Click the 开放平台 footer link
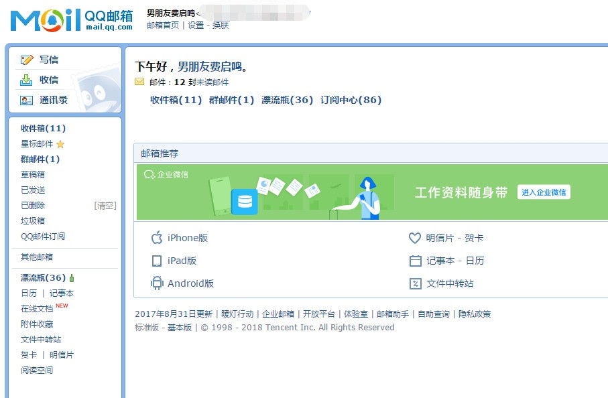The height and width of the screenshot is (398, 608). click(318, 314)
